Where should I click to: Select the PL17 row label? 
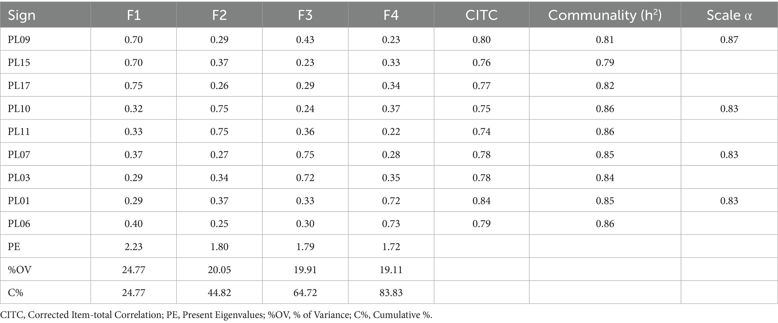[x=19, y=86]
